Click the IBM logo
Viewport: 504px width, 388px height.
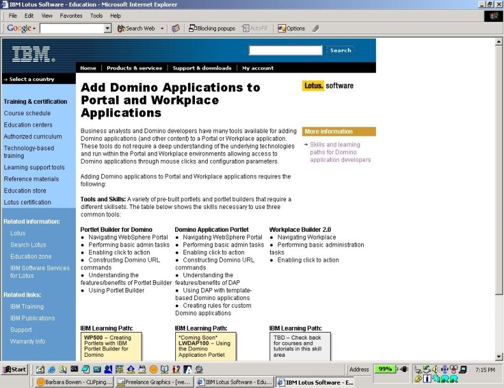coord(33,54)
